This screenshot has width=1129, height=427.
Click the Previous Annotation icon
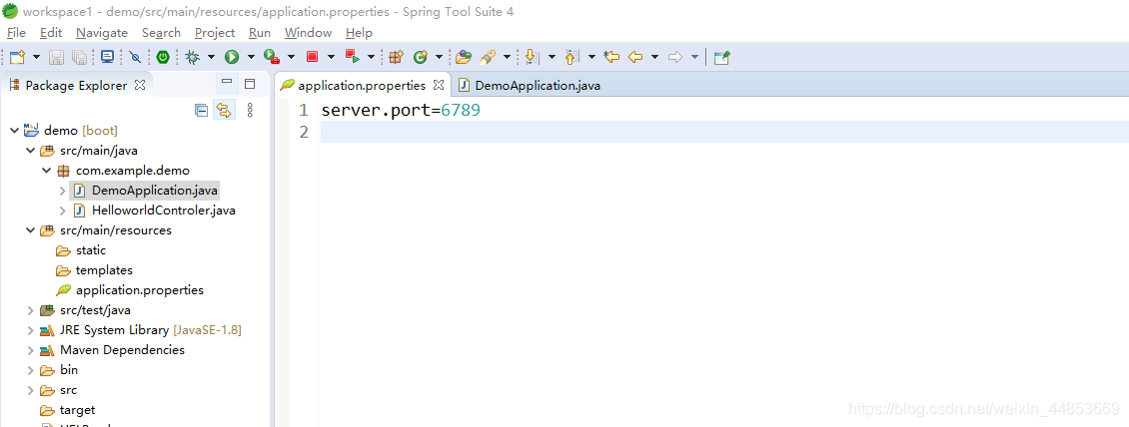(572, 57)
